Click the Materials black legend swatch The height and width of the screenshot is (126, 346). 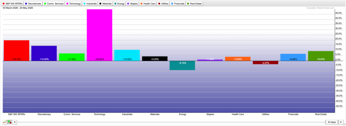pos(101,3)
